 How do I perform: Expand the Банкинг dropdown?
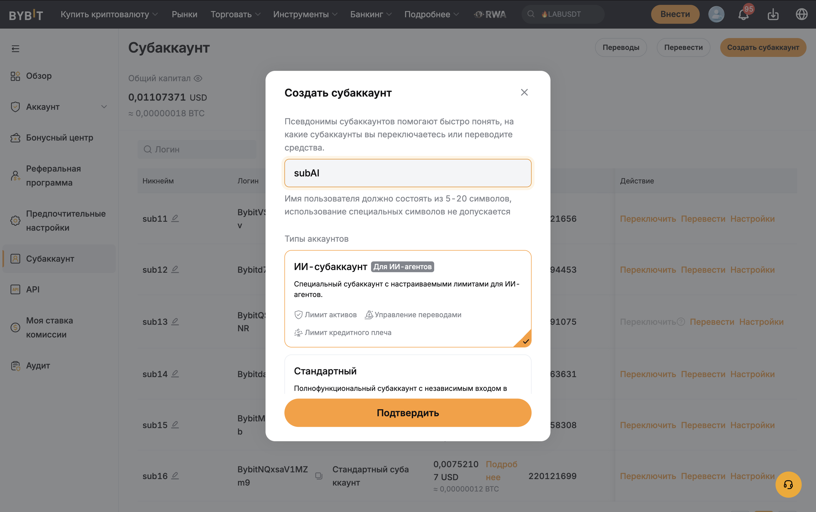point(370,14)
